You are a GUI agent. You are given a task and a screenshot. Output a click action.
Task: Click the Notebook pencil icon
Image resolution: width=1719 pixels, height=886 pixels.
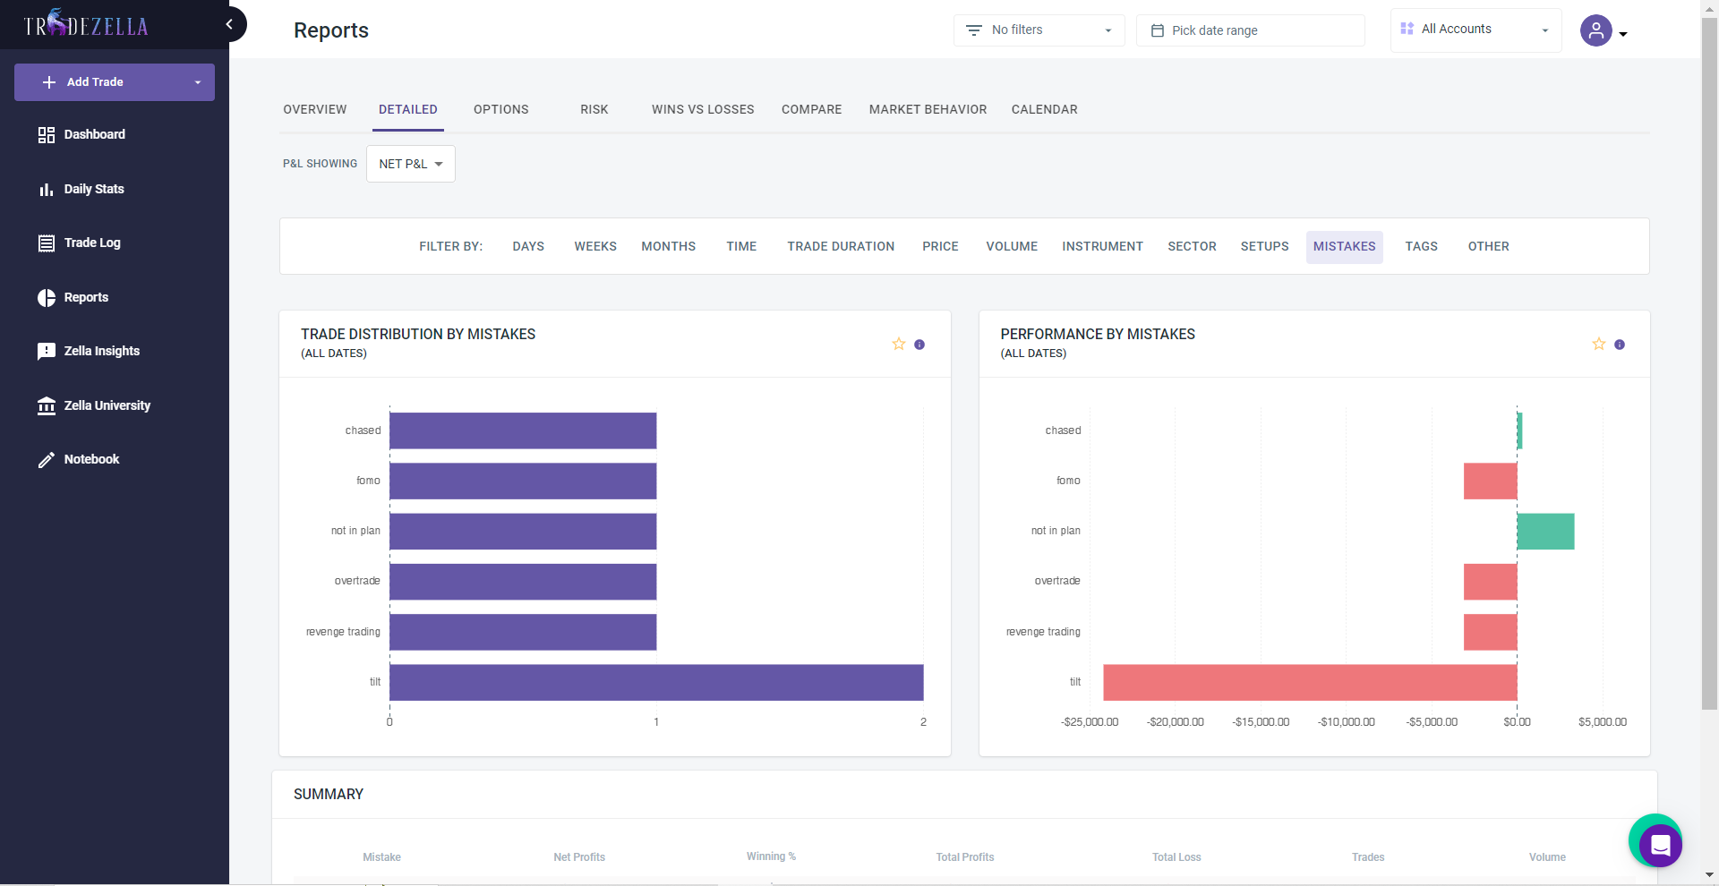[x=47, y=460]
